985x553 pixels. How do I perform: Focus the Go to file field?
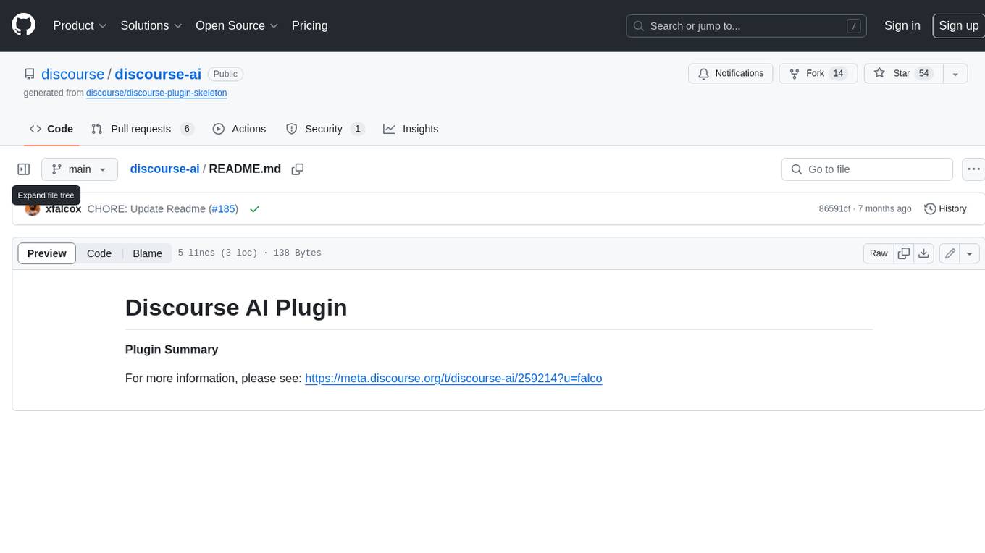pos(867,169)
